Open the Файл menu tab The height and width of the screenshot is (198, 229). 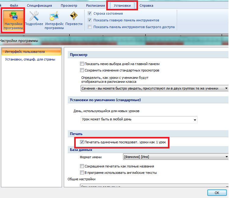(x=14, y=5)
